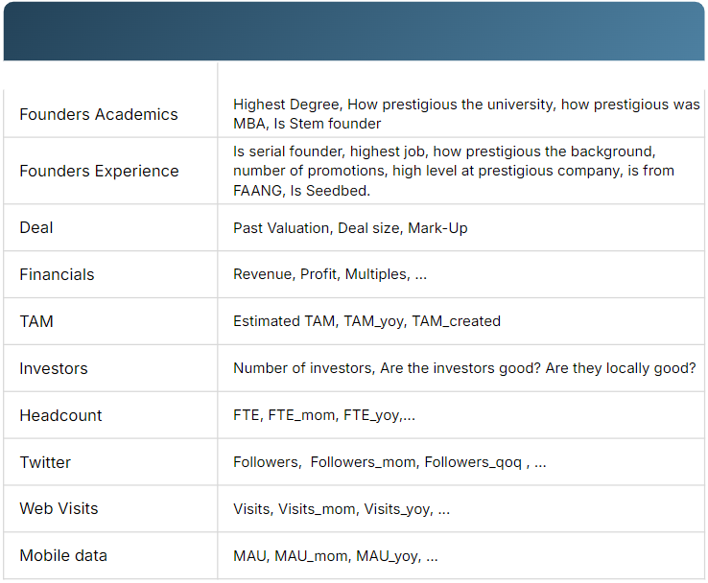Click the Number of investors description cell
The width and height of the screenshot is (708, 583).
(x=464, y=368)
